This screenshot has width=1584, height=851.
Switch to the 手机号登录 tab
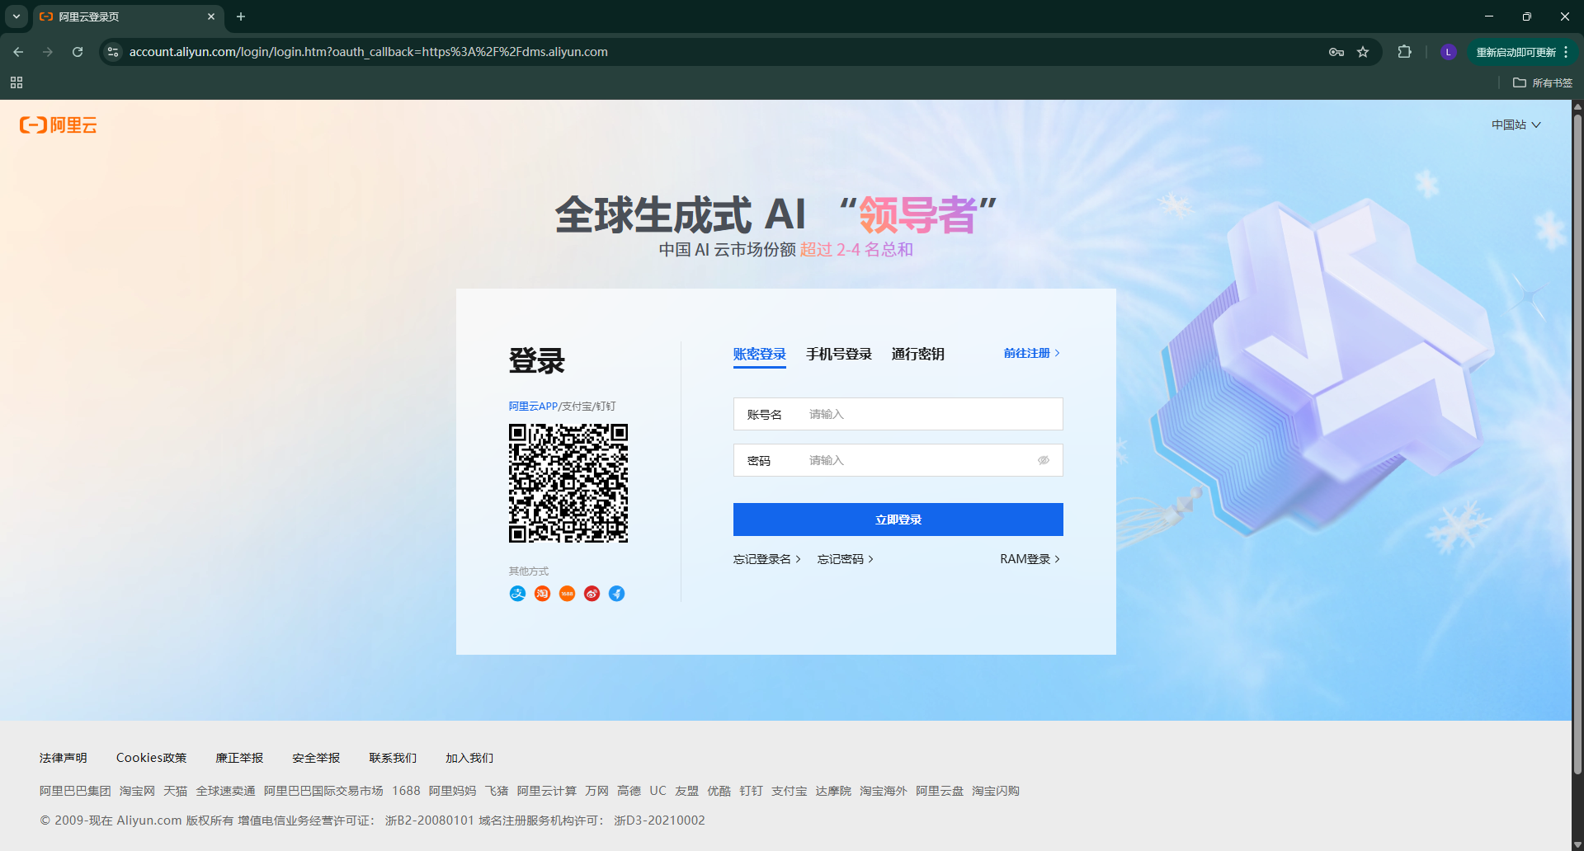839,354
